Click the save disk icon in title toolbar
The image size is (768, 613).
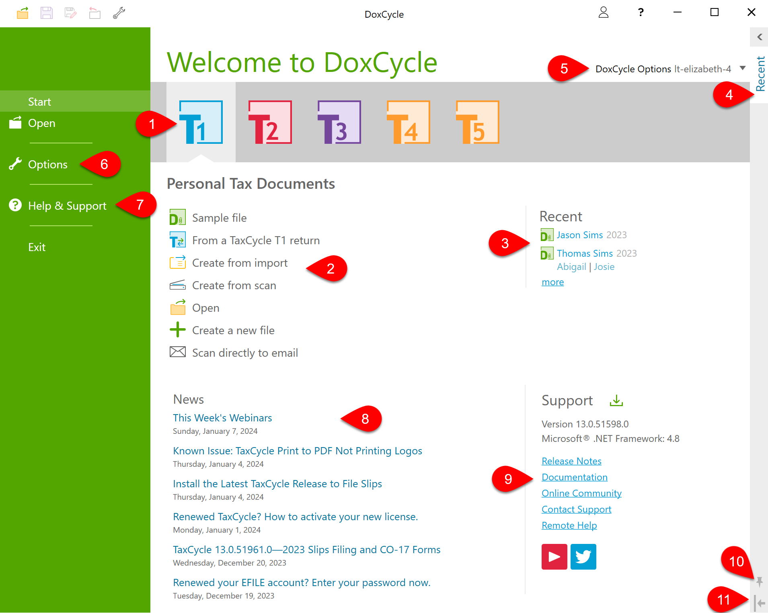tap(47, 13)
